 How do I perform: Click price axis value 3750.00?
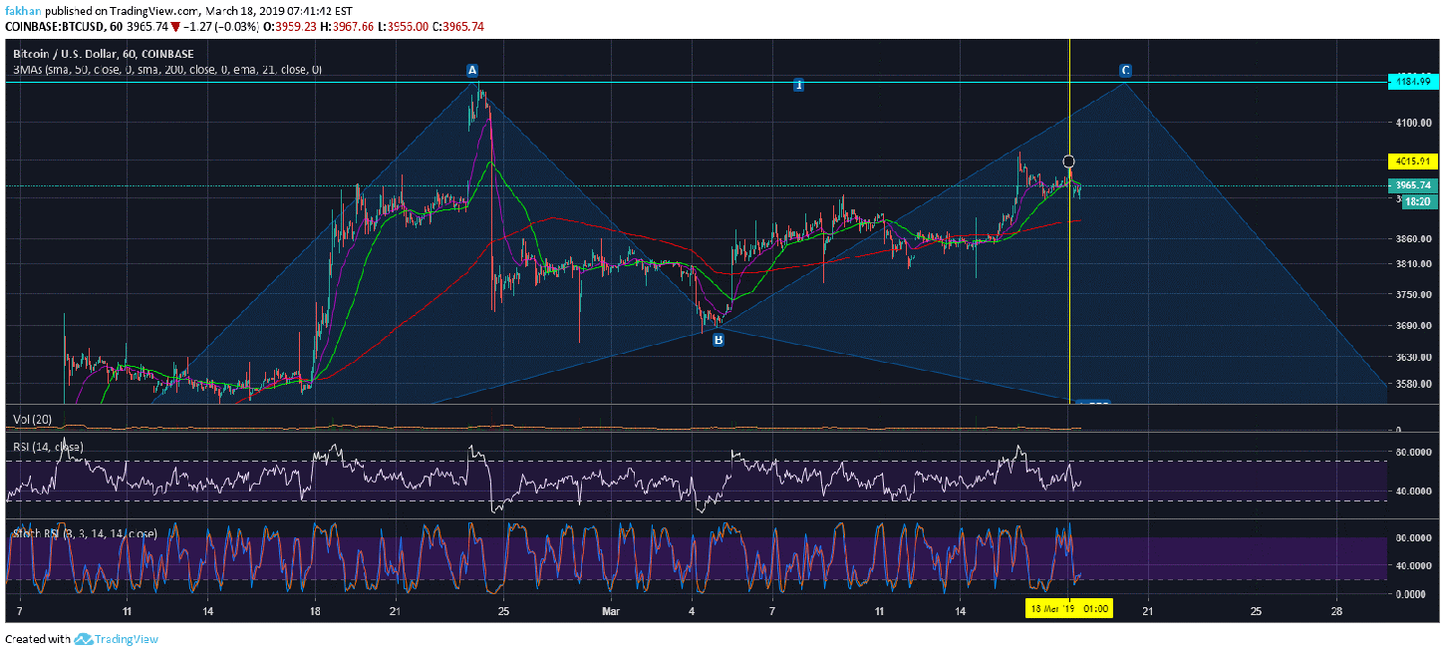point(1412,295)
